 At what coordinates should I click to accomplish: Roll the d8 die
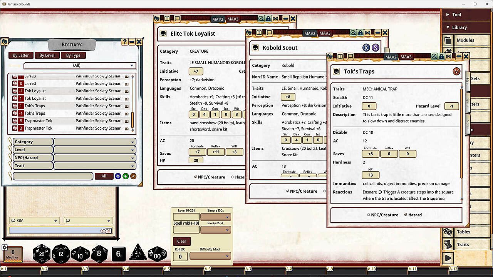pos(99,254)
